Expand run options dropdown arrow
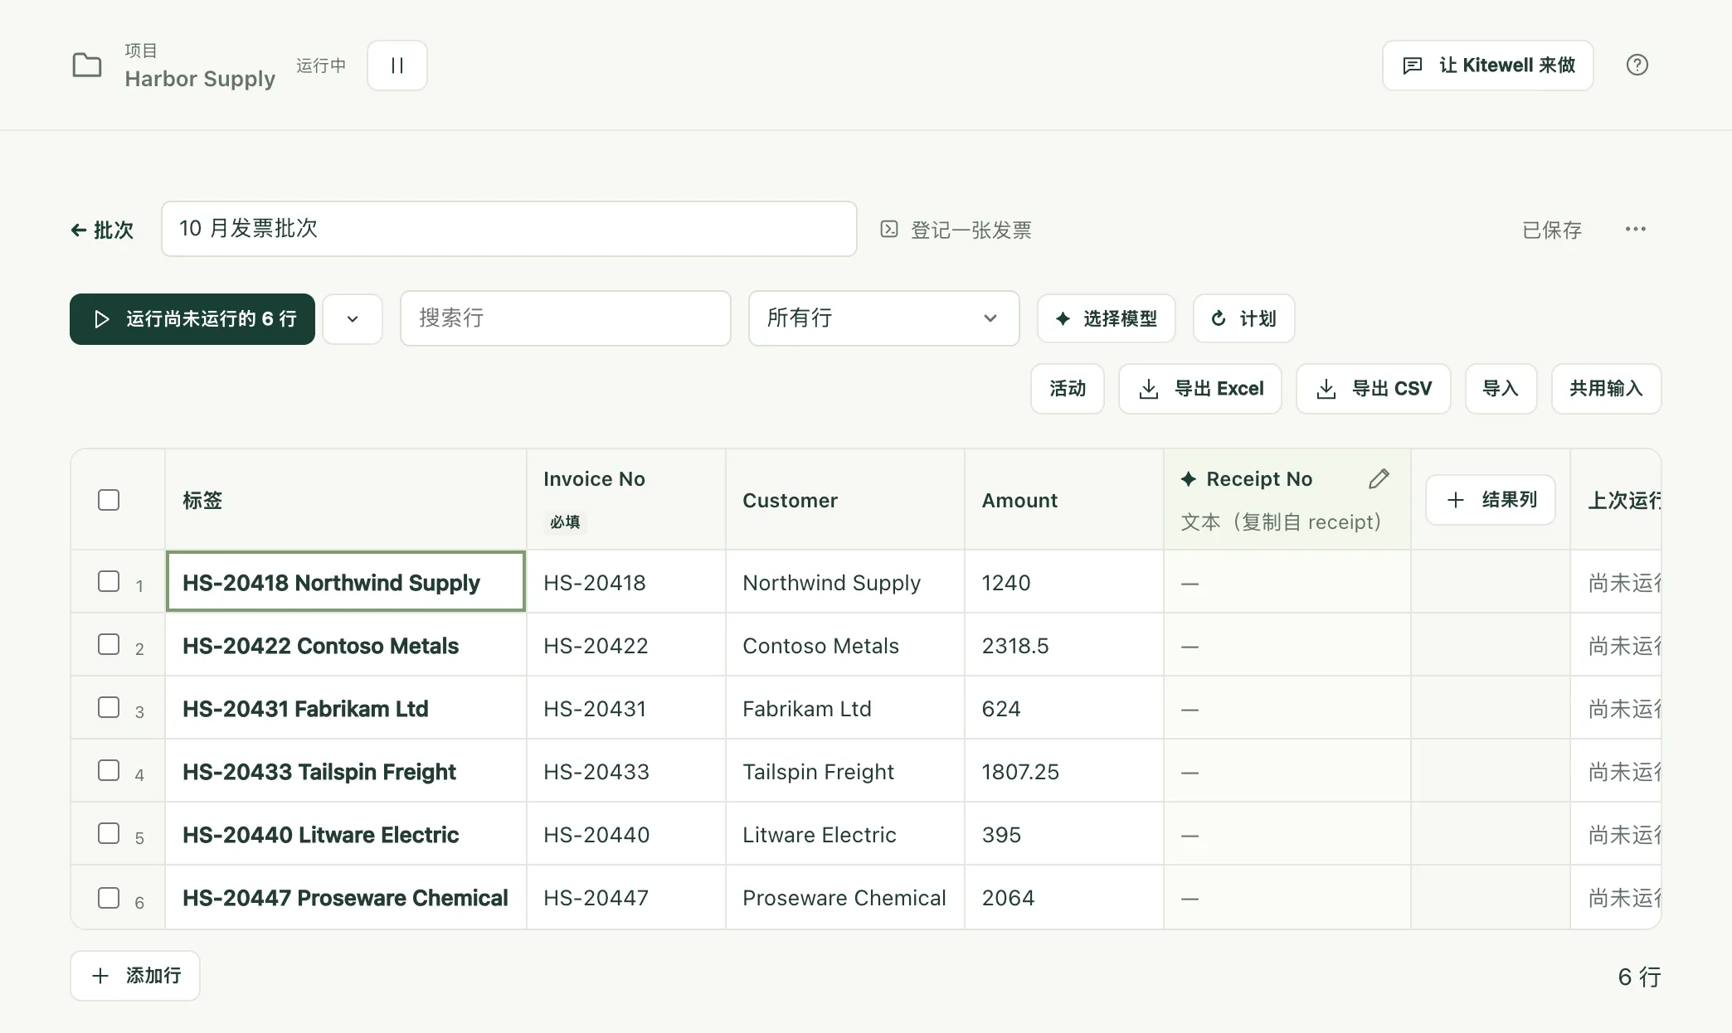1732x1033 pixels. point(353,318)
